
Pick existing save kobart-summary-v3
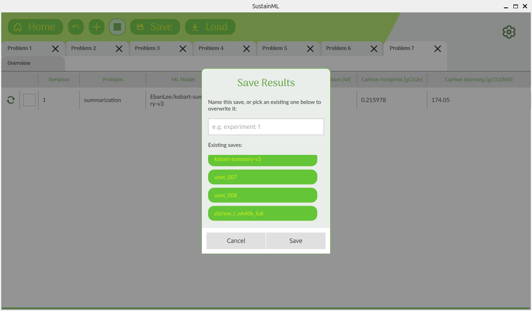(263, 160)
